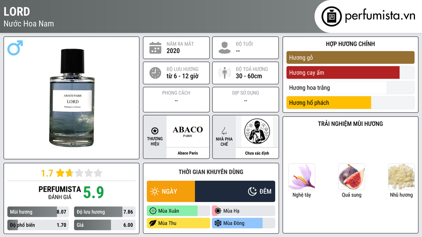Click the Mùa Hạ season bar
This screenshot has height=237, width=422.
click(x=243, y=211)
